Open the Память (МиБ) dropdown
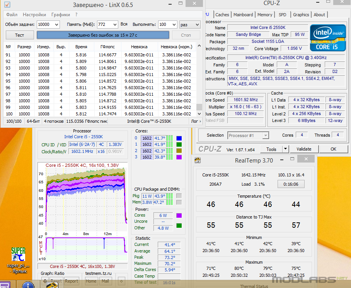This screenshot has width=351, height=288. pos(115,25)
